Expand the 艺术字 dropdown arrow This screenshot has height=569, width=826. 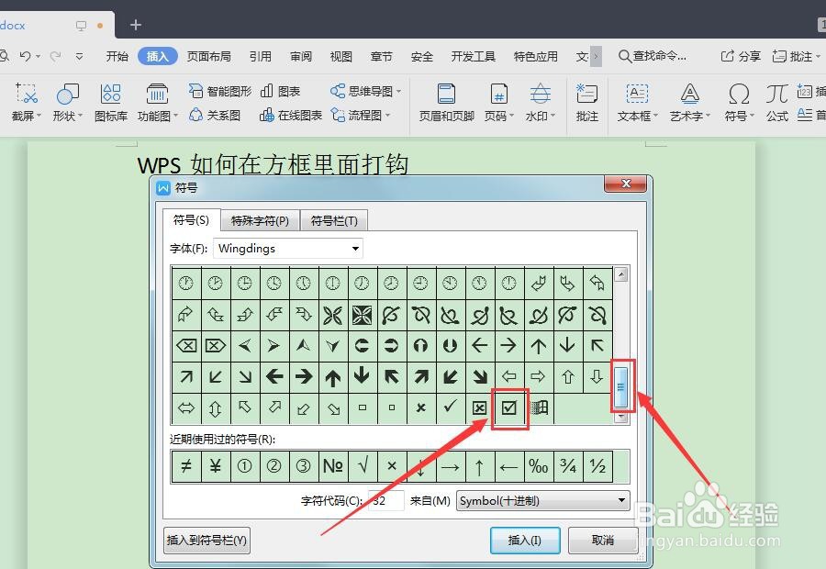708,116
